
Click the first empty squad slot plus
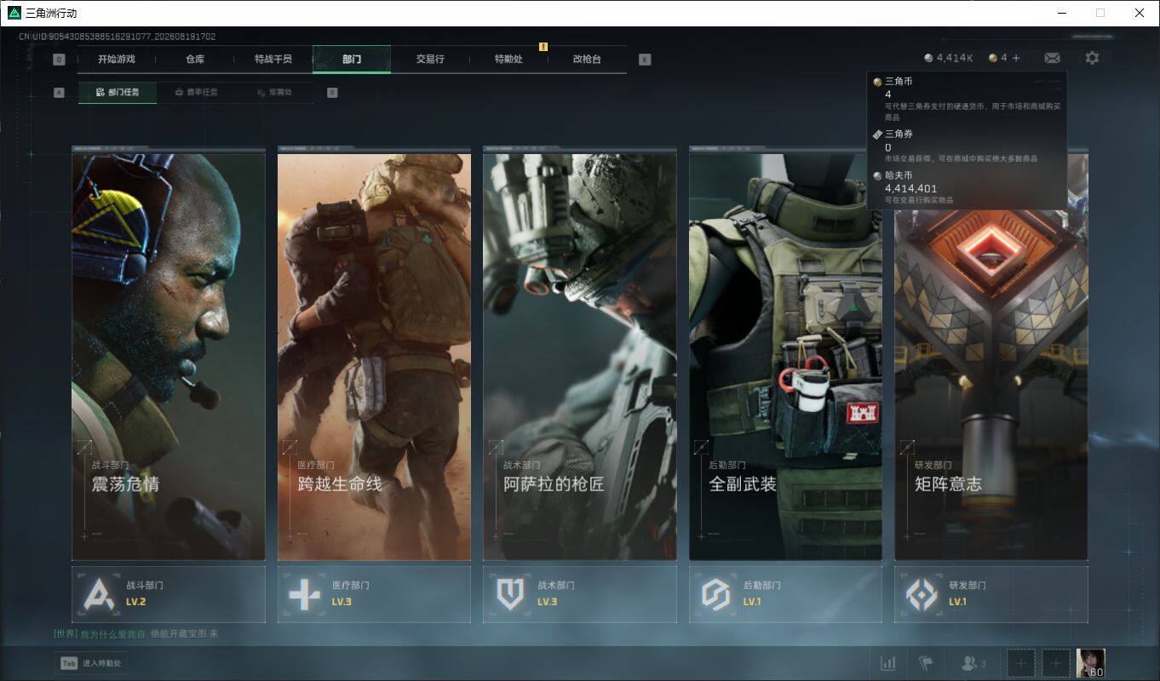[1021, 663]
